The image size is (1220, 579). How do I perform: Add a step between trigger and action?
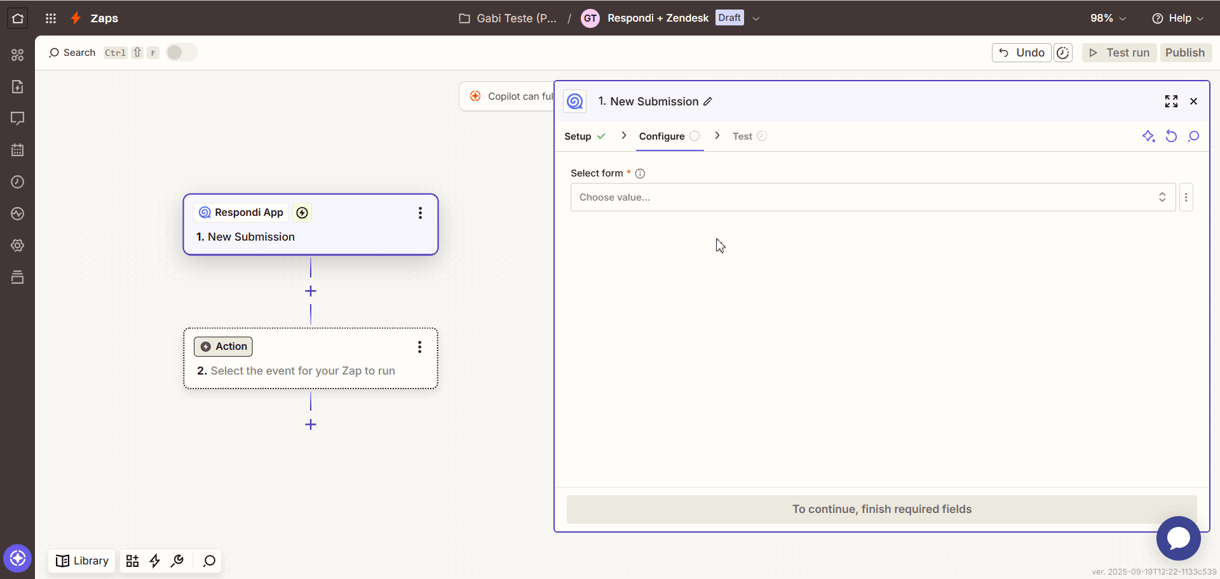coord(311,291)
